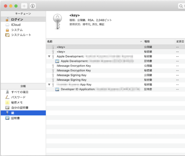
Task: Select the Developer ID Application certificate
Action: pos(116,89)
